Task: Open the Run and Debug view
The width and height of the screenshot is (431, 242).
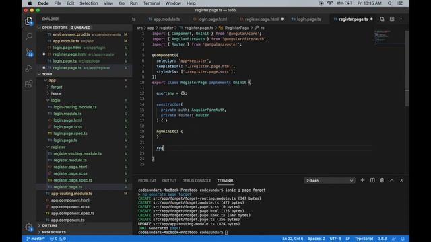Action: tap(29, 68)
